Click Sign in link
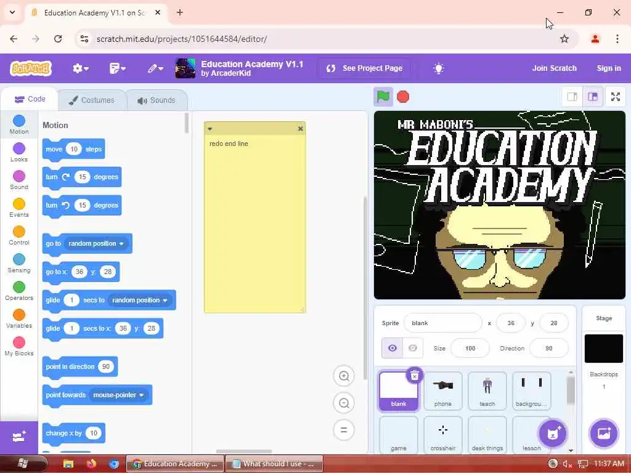This screenshot has height=473, width=631. click(608, 68)
